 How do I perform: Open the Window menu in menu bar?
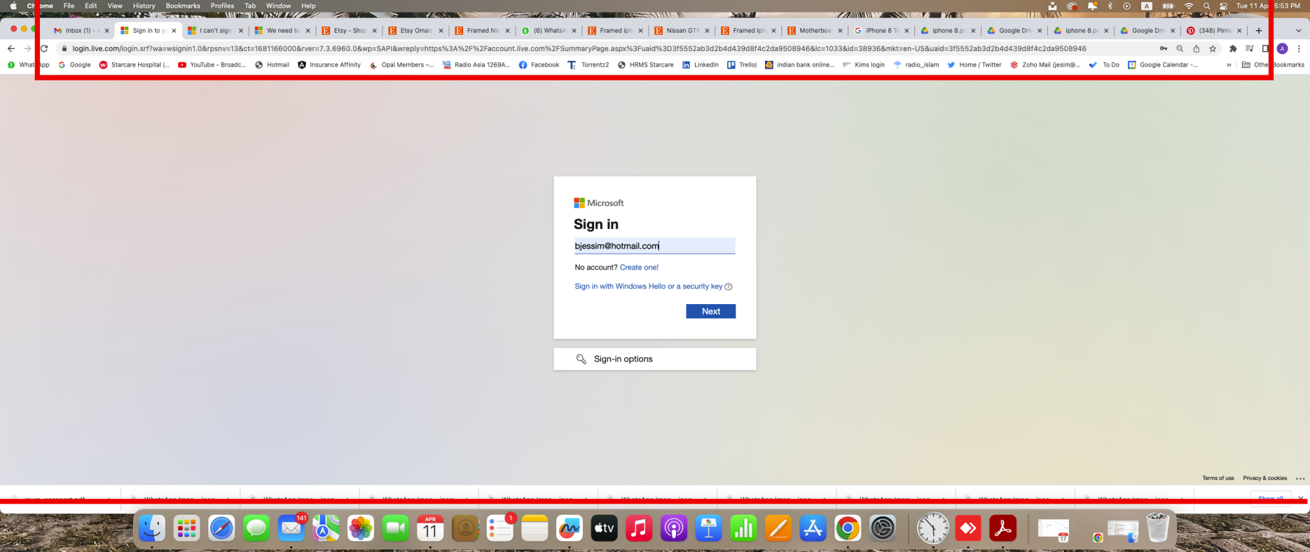click(278, 6)
